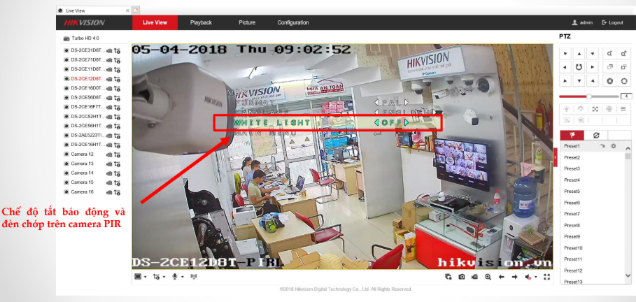
Task: Click the auxiliary focus icon
Action: [x=595, y=109]
